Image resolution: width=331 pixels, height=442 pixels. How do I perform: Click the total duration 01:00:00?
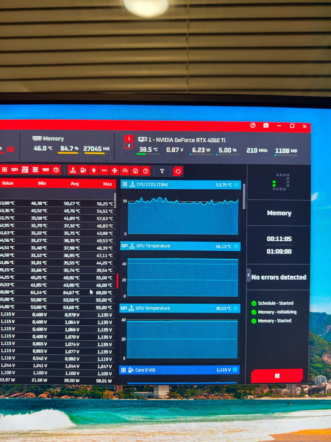(279, 251)
